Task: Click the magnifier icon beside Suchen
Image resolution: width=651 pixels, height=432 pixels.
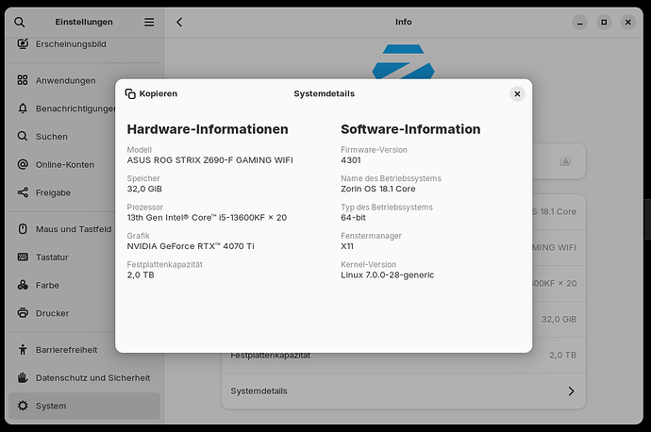Action: (23, 136)
